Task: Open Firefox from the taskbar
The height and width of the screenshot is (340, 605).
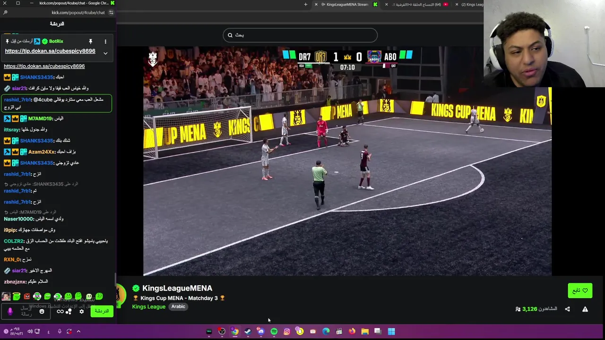Action: click(352, 331)
